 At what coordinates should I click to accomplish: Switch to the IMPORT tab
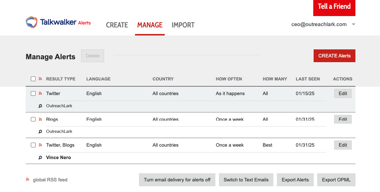coord(183,25)
